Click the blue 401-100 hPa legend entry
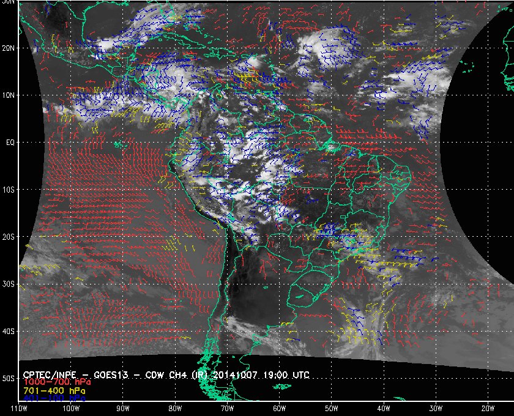 pos(54,398)
